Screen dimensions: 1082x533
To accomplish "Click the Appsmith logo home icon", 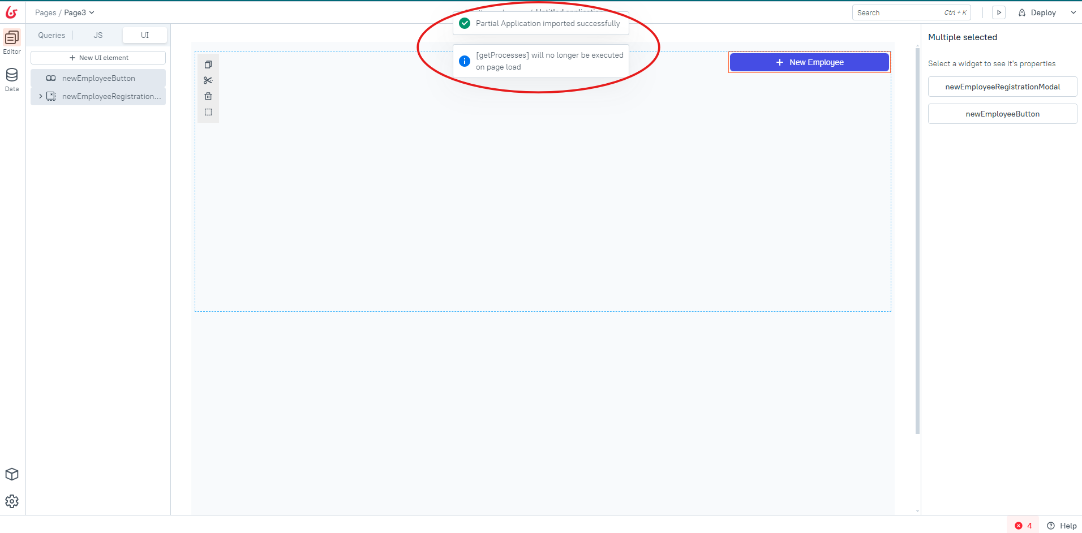I will pyautogui.click(x=11, y=12).
